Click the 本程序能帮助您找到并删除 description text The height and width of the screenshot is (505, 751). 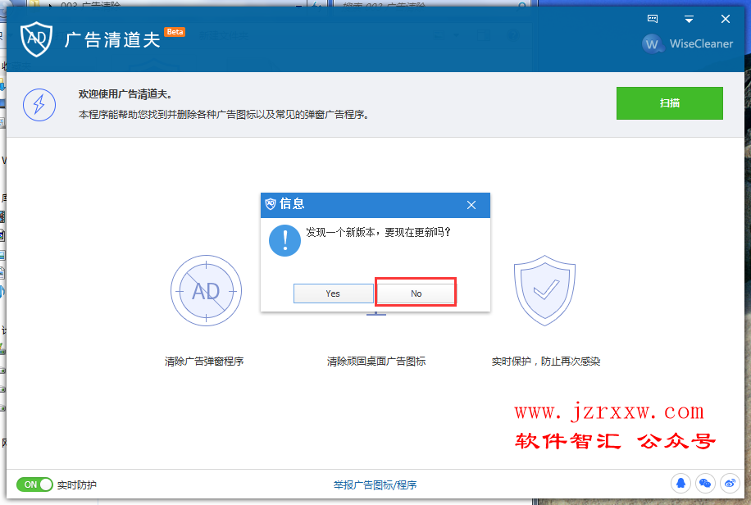224,115
